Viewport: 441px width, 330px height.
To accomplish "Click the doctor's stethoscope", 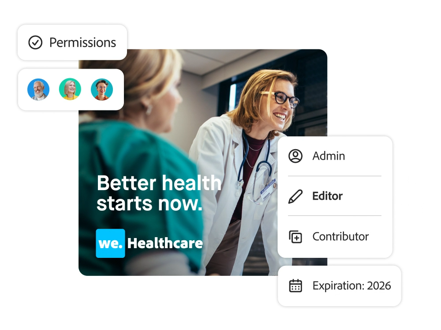I will click(x=254, y=169).
